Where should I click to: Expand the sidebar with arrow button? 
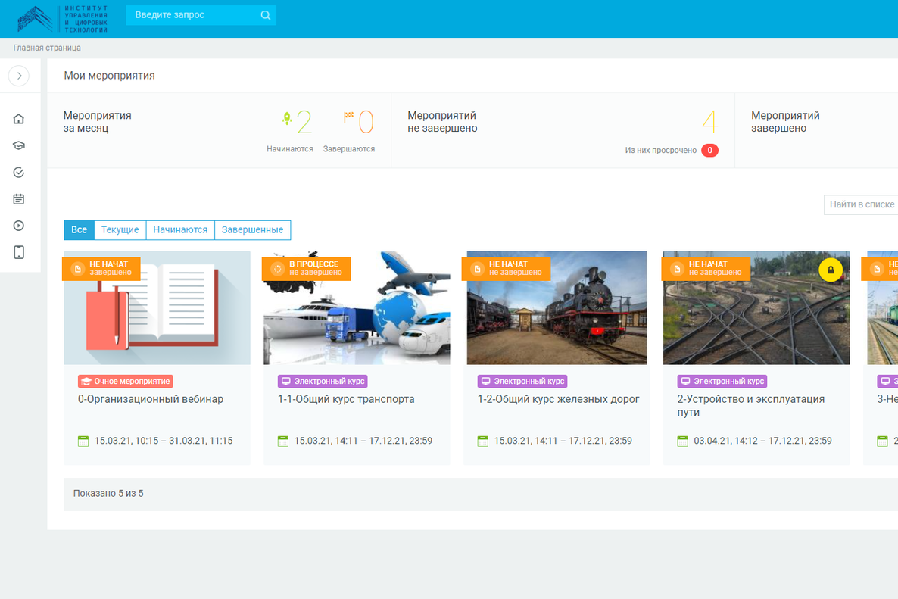(19, 76)
